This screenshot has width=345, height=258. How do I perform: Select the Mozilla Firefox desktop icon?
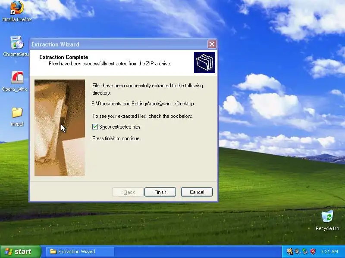pyautogui.click(x=17, y=12)
